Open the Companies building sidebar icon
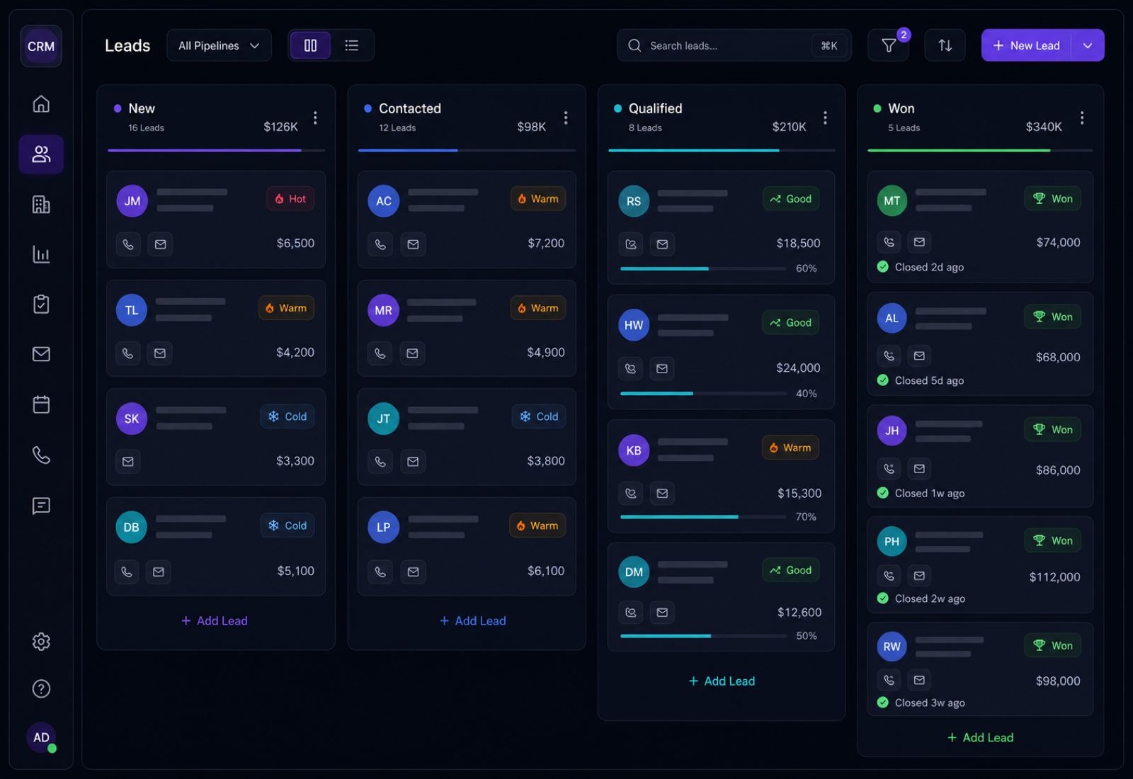 [41, 205]
